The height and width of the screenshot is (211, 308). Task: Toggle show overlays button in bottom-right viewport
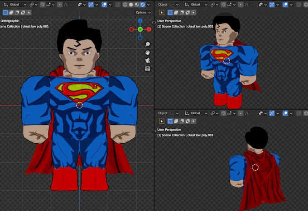click(x=285, y=113)
